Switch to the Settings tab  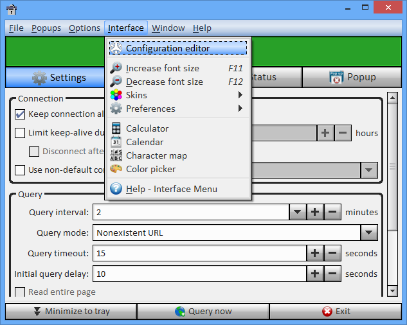55,77
